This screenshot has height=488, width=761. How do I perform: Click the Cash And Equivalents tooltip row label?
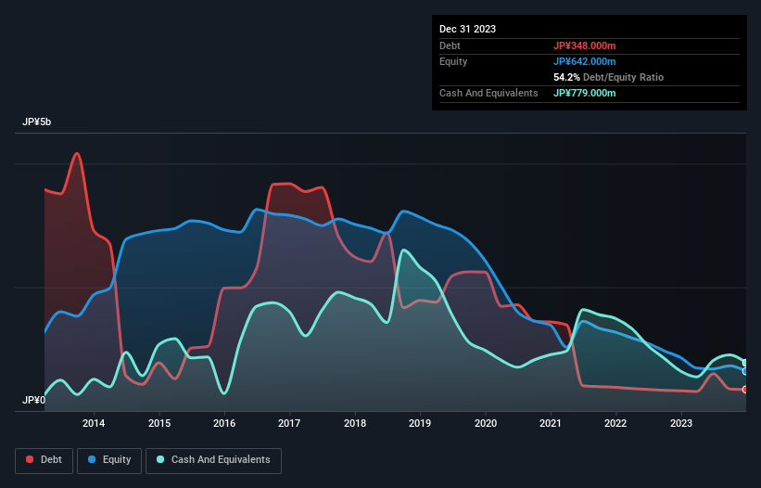click(x=488, y=93)
